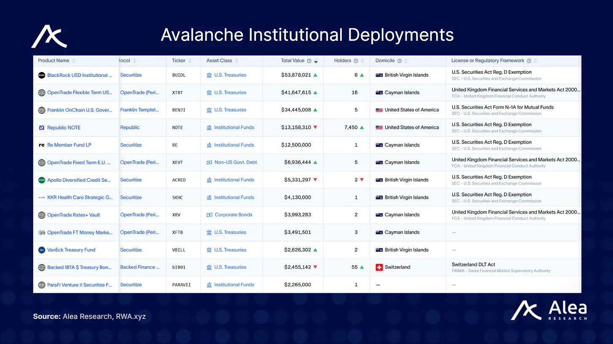
Task: Click globe icon beside OpenTrade Rates+ Vault
Action: [x=42, y=215]
